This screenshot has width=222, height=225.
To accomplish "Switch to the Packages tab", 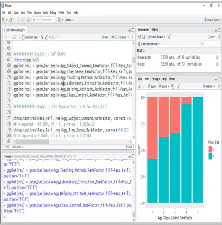I will click(155, 79).
